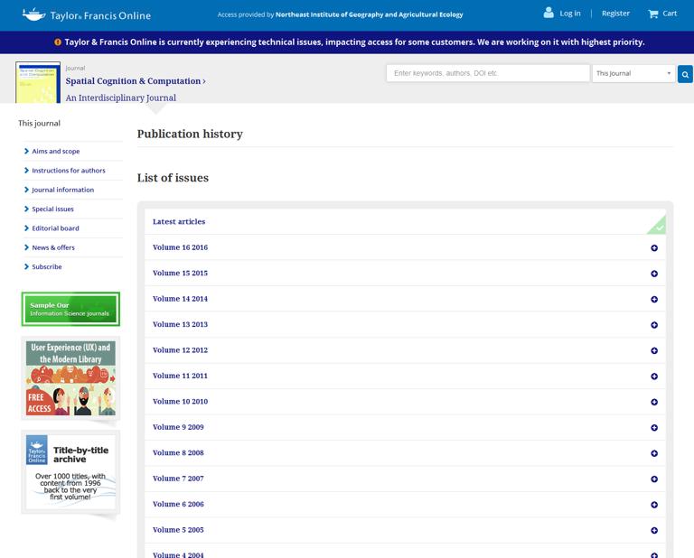Expand Volume 9 2009 plus icon
Screen dimensions: 694x558
pyautogui.click(x=654, y=428)
